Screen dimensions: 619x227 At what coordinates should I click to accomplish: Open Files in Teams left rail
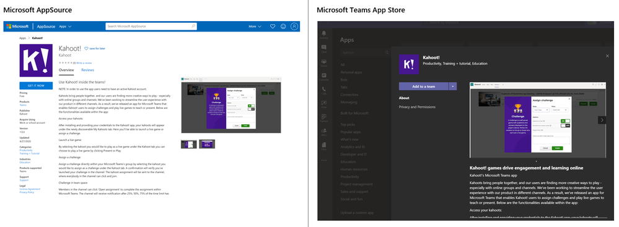pyautogui.click(x=324, y=145)
